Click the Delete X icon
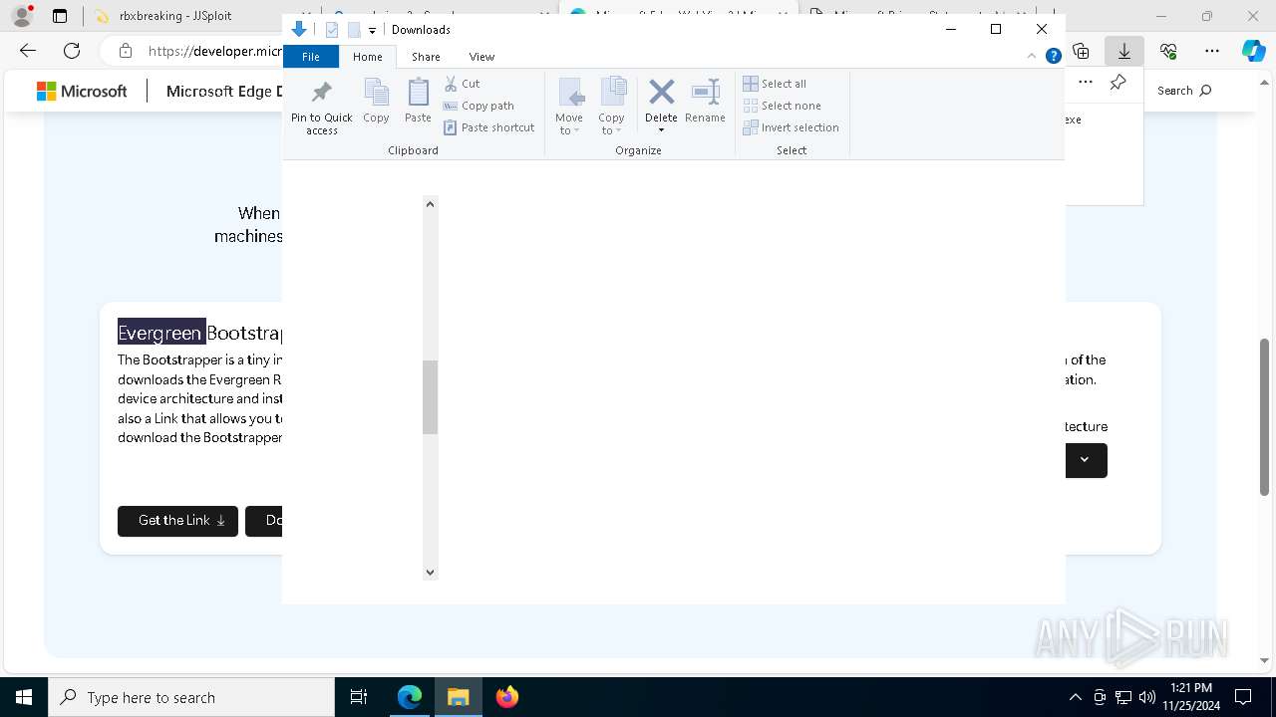Image resolution: width=1276 pixels, height=717 pixels. [661, 93]
